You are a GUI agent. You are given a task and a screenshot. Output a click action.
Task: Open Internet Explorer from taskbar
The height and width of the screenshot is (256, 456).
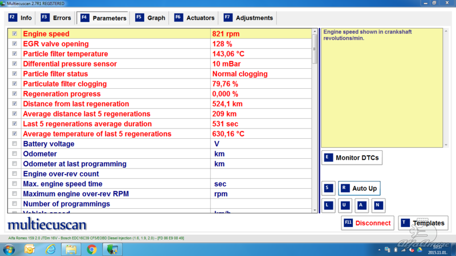point(50,249)
